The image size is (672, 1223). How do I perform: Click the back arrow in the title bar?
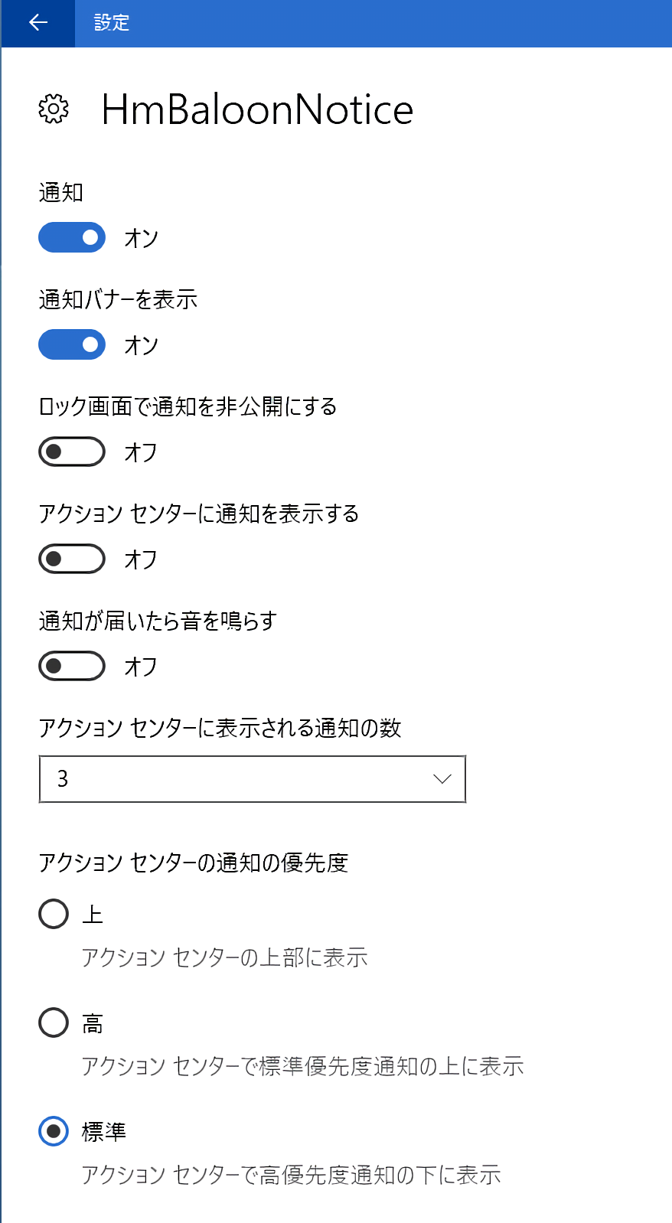pyautogui.click(x=38, y=23)
